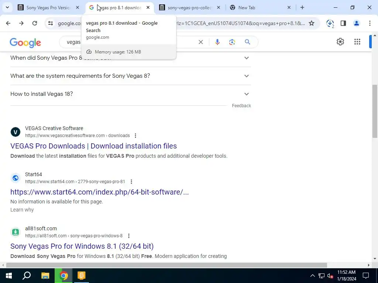This screenshot has height=283, width=378.
Task: Bookmark this tab with the star icon
Action: [x=312, y=23]
